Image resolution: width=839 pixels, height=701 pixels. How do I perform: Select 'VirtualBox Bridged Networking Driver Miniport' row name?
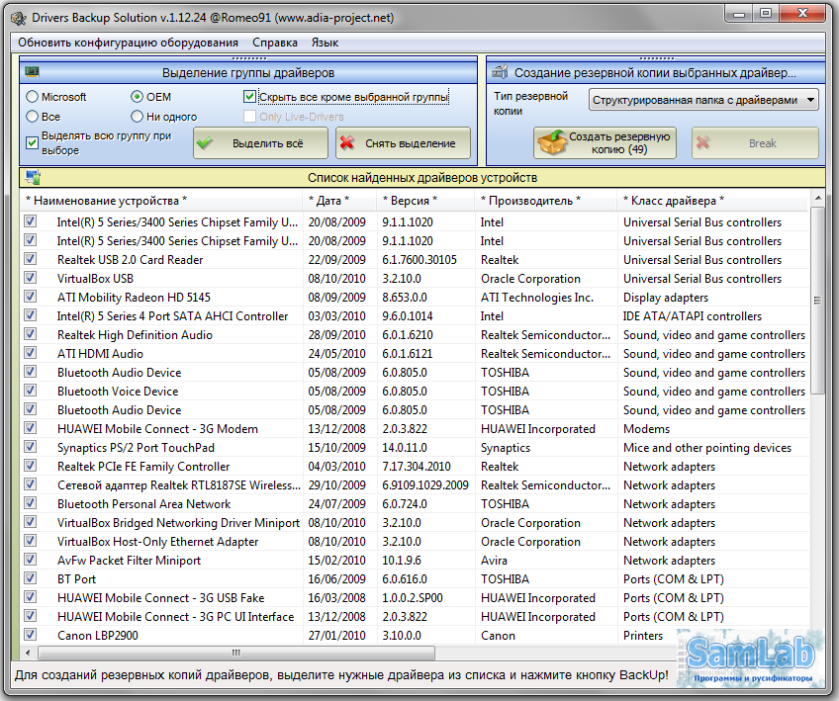178,522
